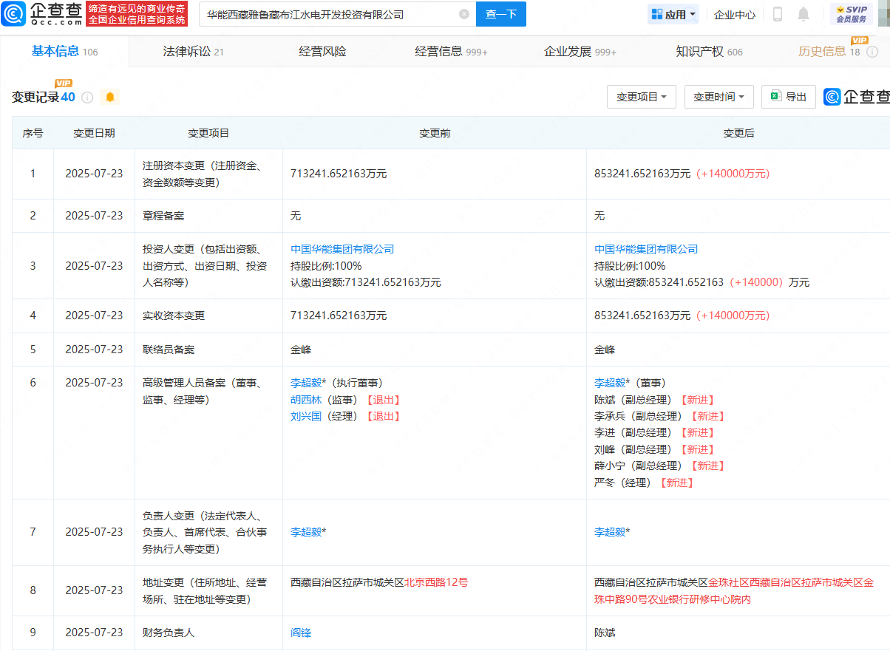Open 企业中心 link
This screenshot has height=651, width=890.
(x=735, y=14)
